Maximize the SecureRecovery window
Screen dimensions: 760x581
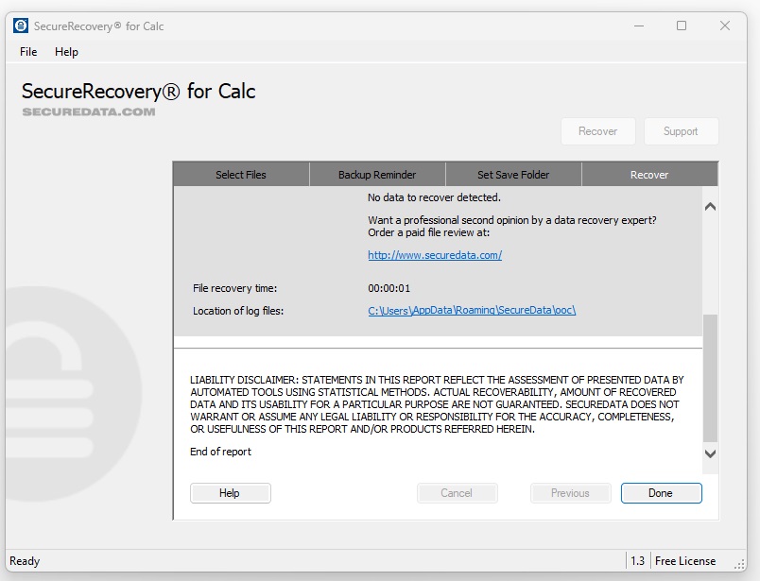point(682,26)
